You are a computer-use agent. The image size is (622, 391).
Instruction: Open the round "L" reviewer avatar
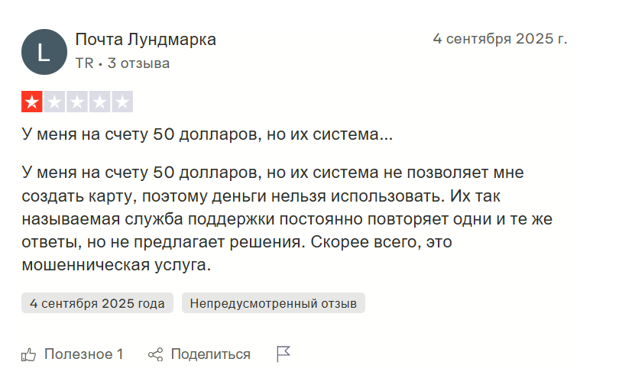pos(44,52)
